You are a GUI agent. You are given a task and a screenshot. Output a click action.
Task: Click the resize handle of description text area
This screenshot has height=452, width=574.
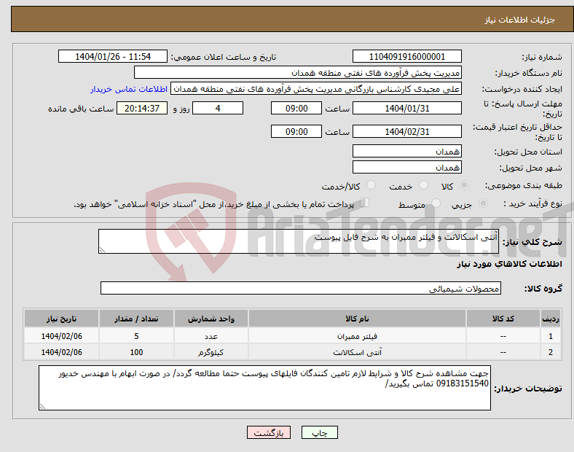[102, 250]
